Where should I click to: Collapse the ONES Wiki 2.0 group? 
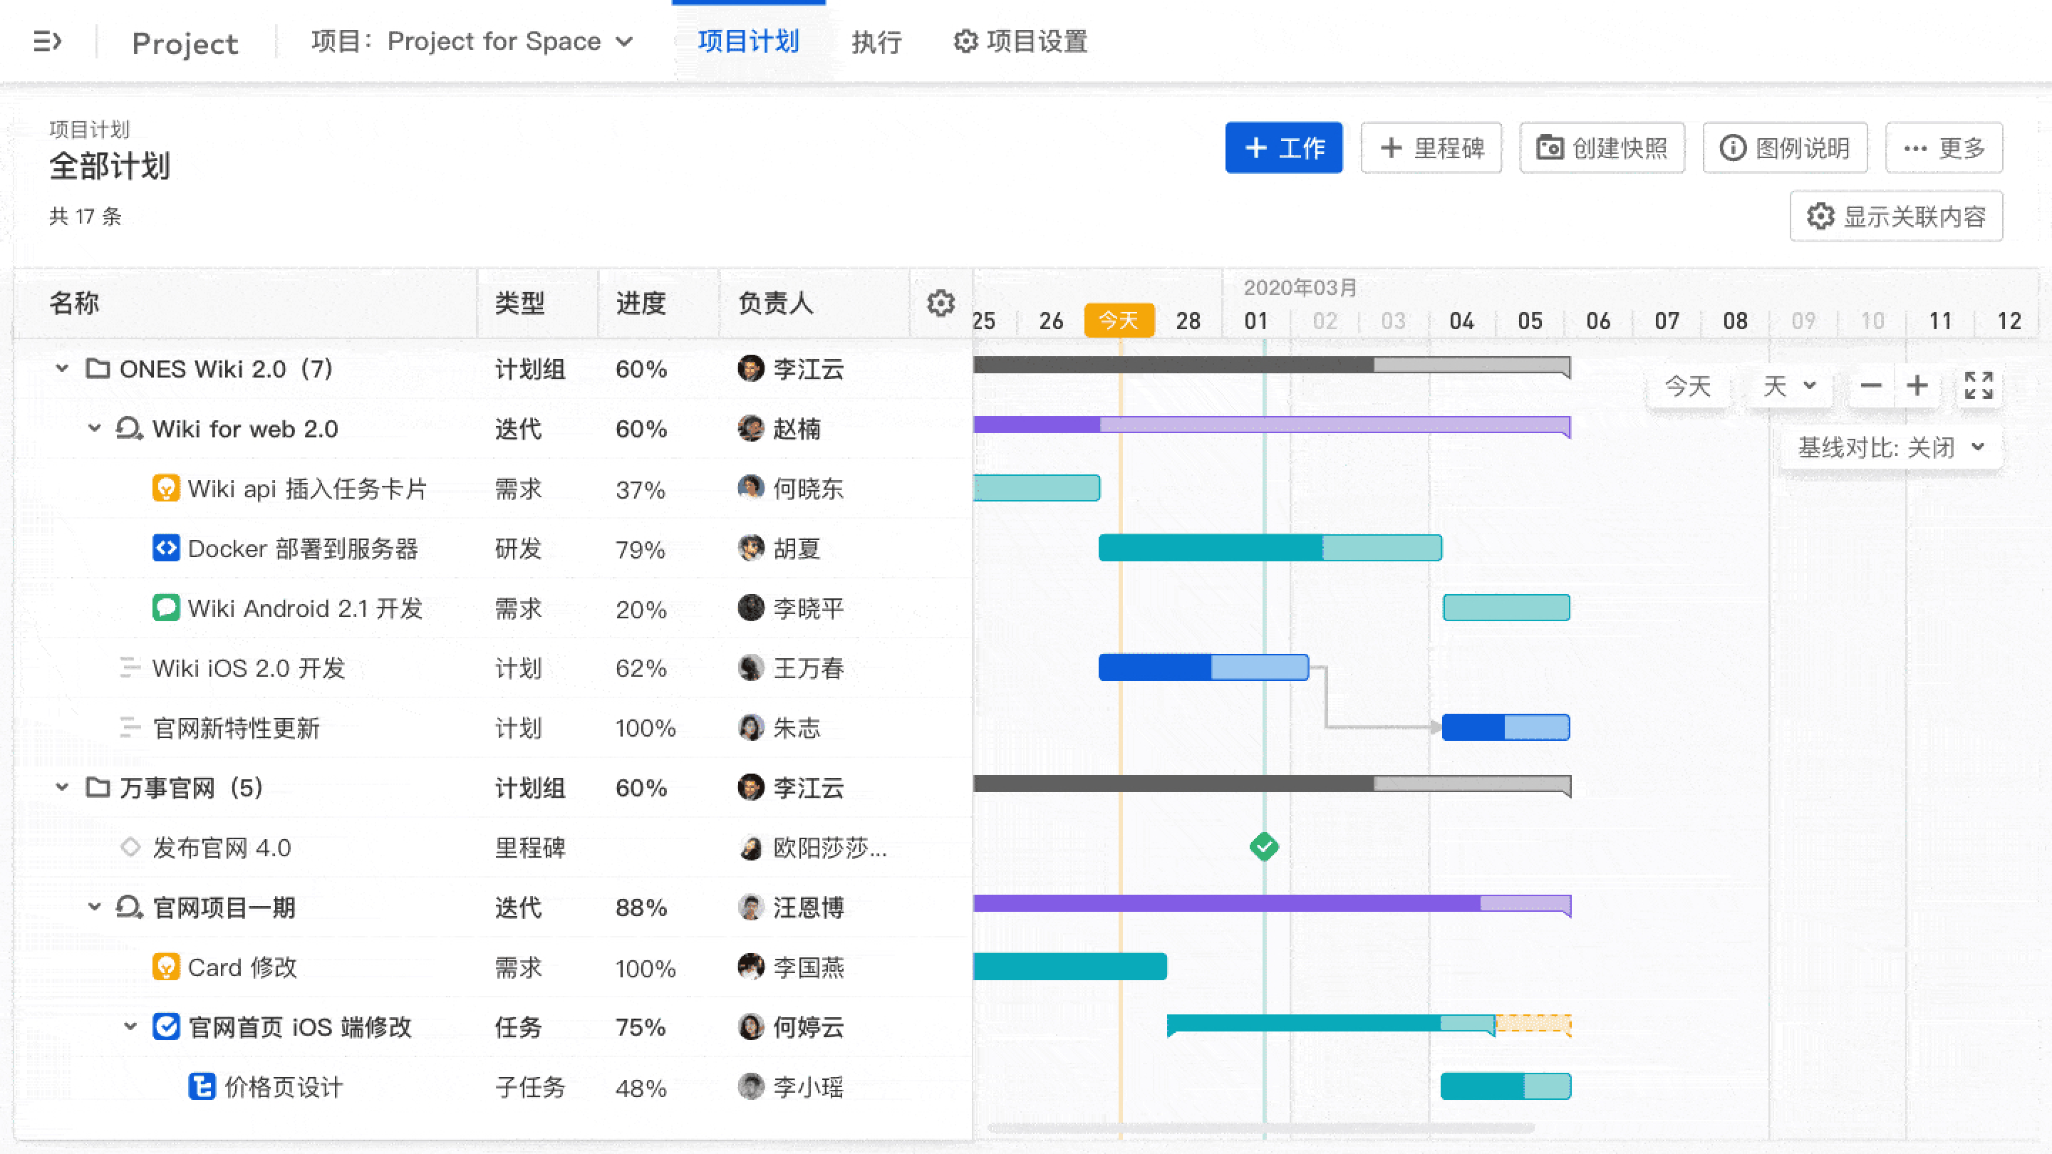62,369
